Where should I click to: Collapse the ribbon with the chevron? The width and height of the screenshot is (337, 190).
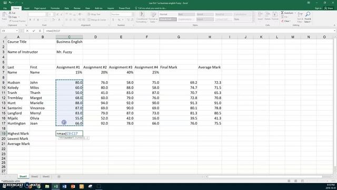[x=334, y=25]
